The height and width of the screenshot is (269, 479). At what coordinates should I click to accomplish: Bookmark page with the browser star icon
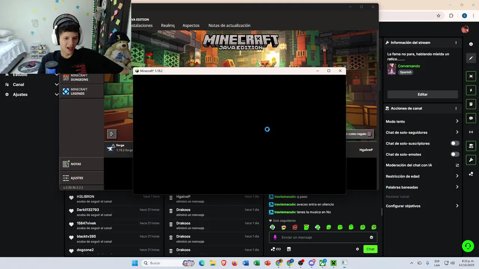[x=439, y=16]
